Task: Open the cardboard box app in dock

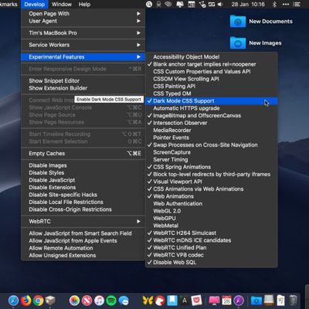Action: (50, 301)
